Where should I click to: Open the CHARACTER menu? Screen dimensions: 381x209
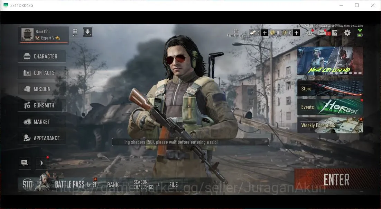pos(42,56)
